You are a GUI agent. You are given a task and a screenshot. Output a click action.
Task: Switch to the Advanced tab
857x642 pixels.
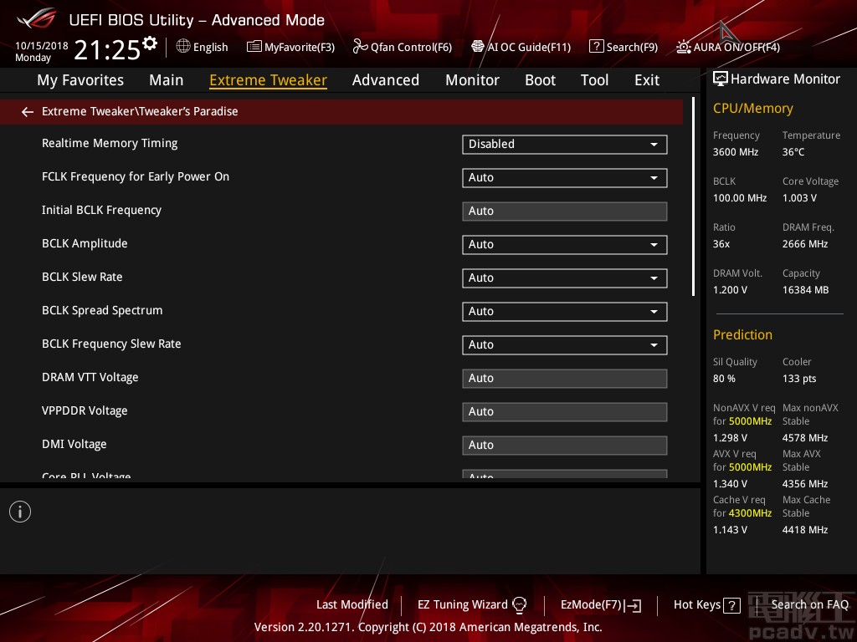[385, 80]
